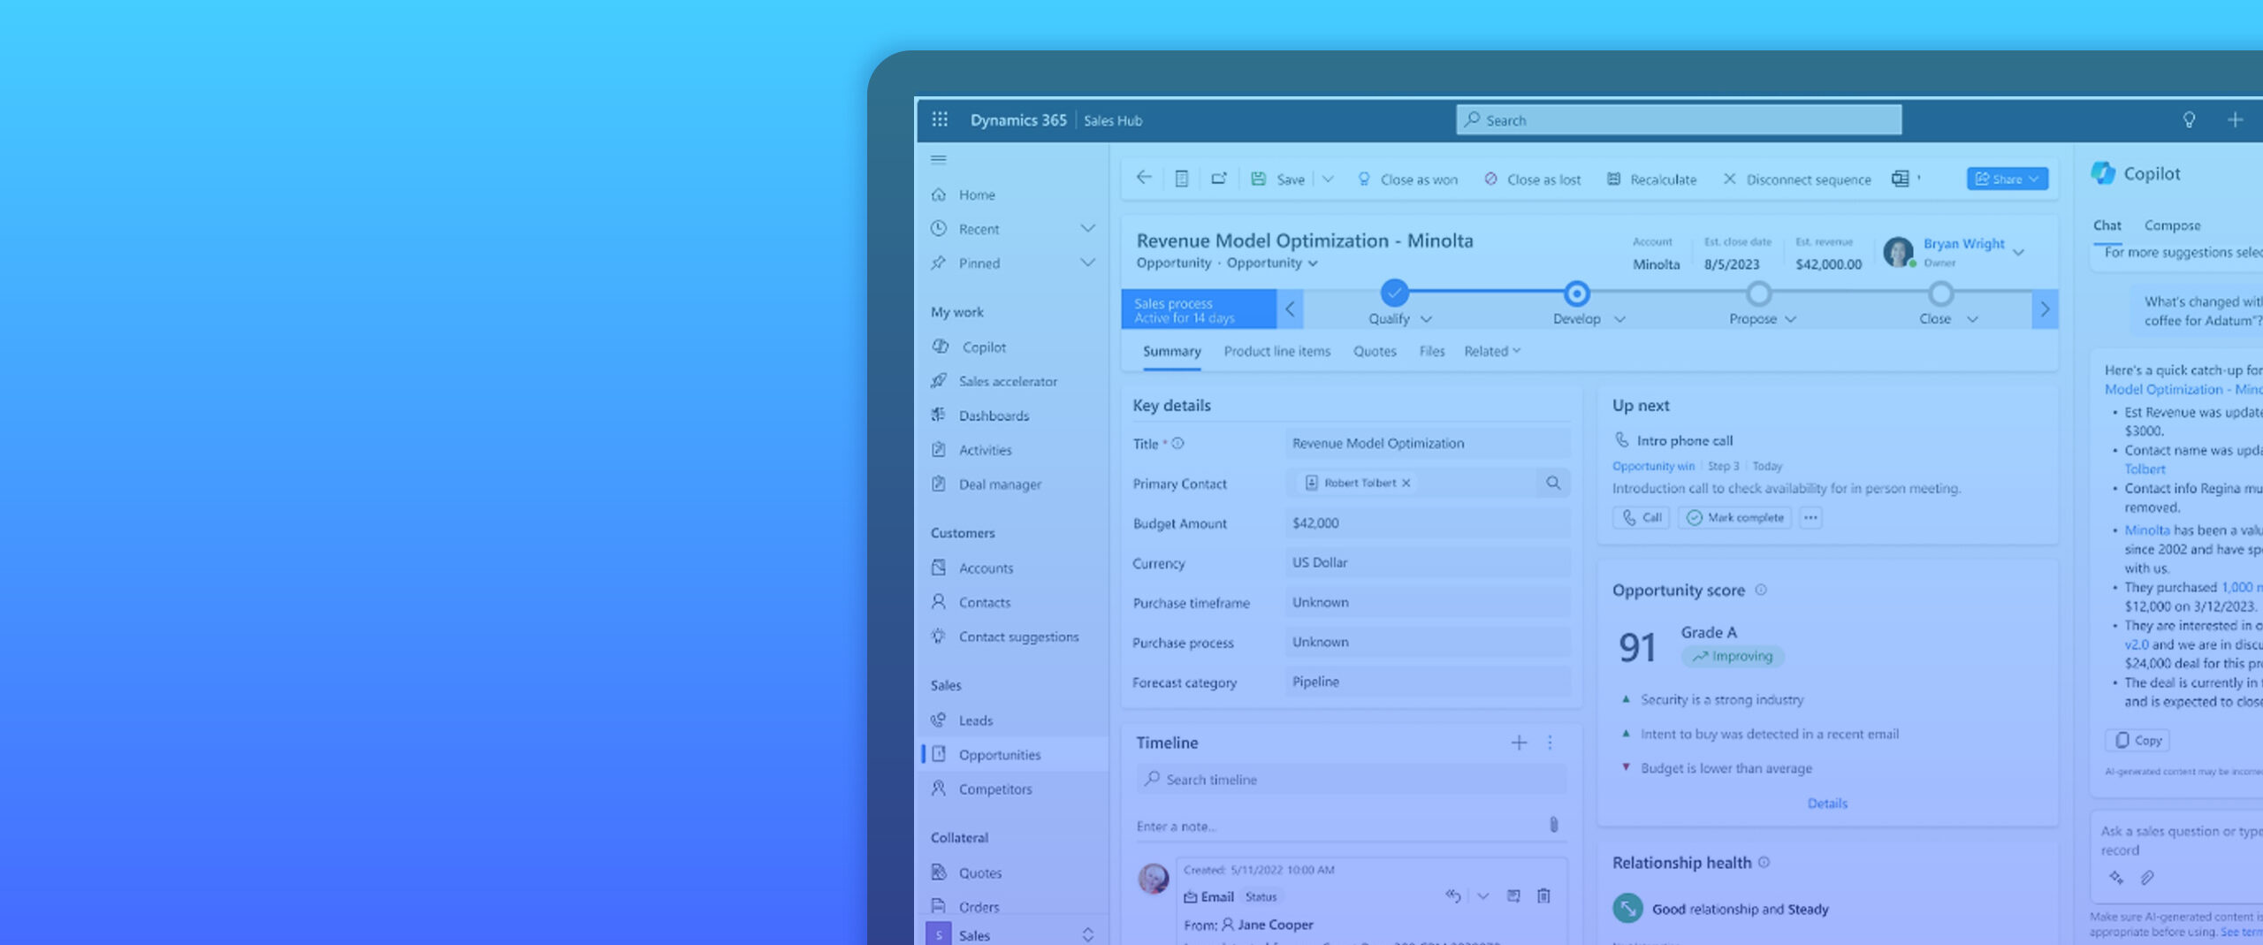
Task: Select the Develop stage circle
Action: point(1576,293)
